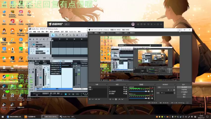Click the Studio One record button
The image size is (211, 119).
pyautogui.click(x=73, y=94)
